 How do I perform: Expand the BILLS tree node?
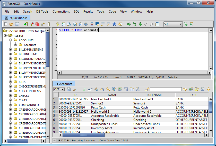[11, 82]
